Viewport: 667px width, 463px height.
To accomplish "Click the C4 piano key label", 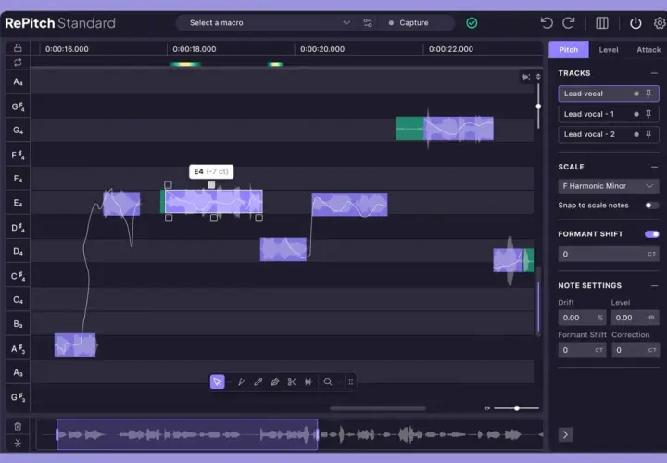I will [18, 300].
